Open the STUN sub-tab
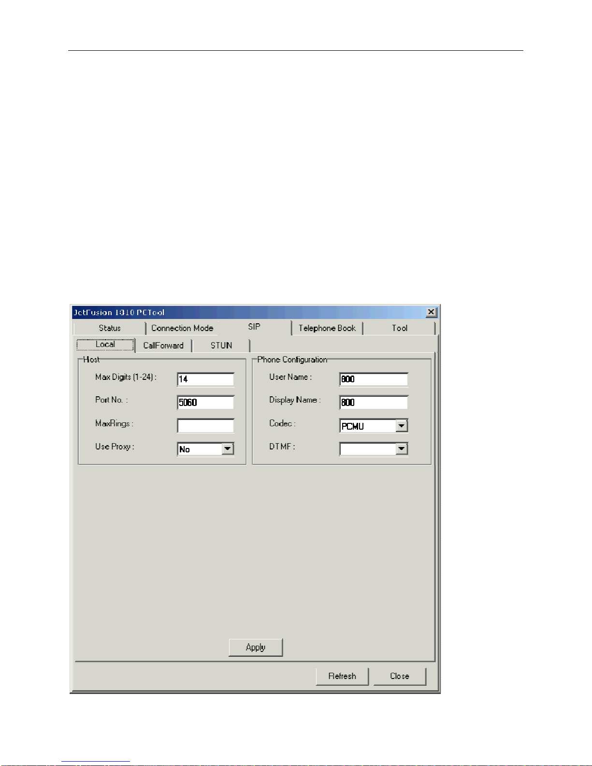592x766 pixels. pos(221,346)
